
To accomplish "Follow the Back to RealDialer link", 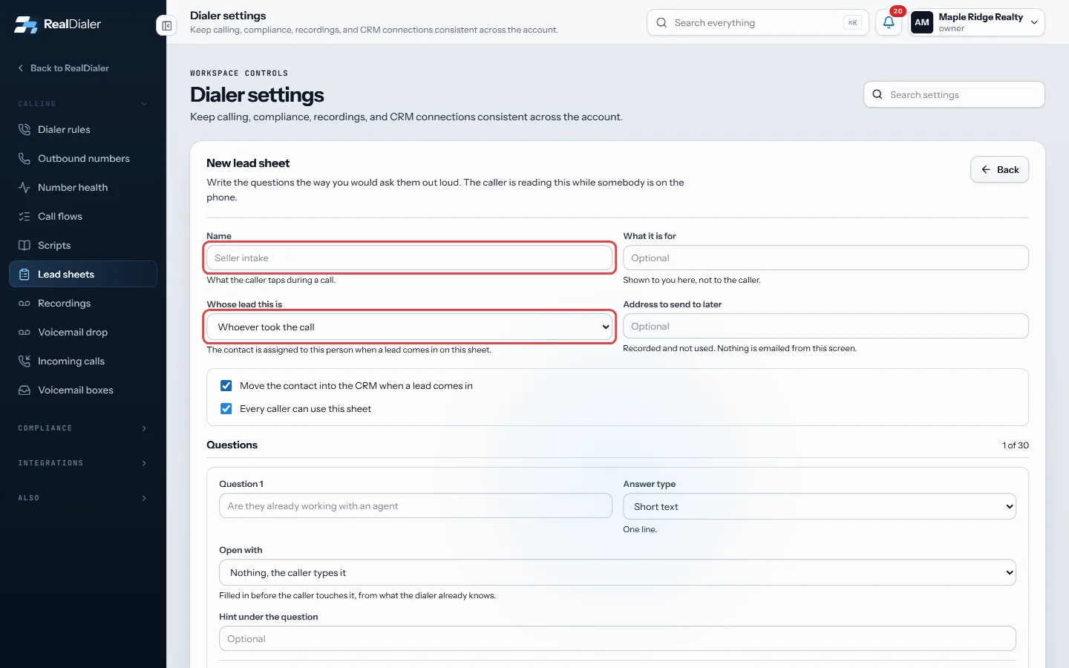I will click(63, 68).
